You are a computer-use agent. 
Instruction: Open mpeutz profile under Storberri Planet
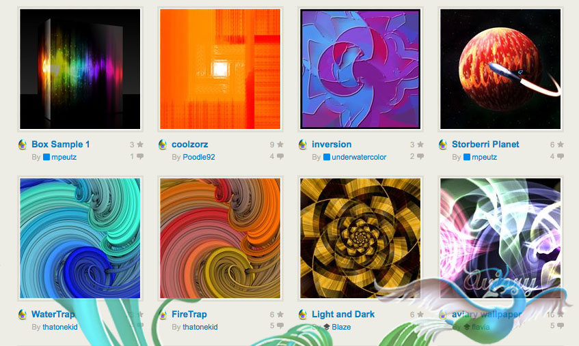(484, 157)
